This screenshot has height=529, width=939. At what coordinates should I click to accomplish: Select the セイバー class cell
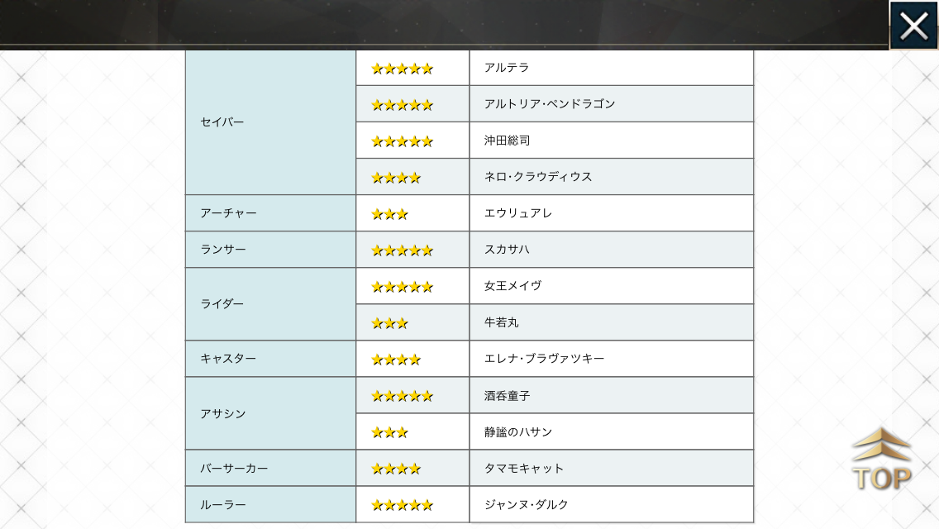pyautogui.click(x=222, y=122)
